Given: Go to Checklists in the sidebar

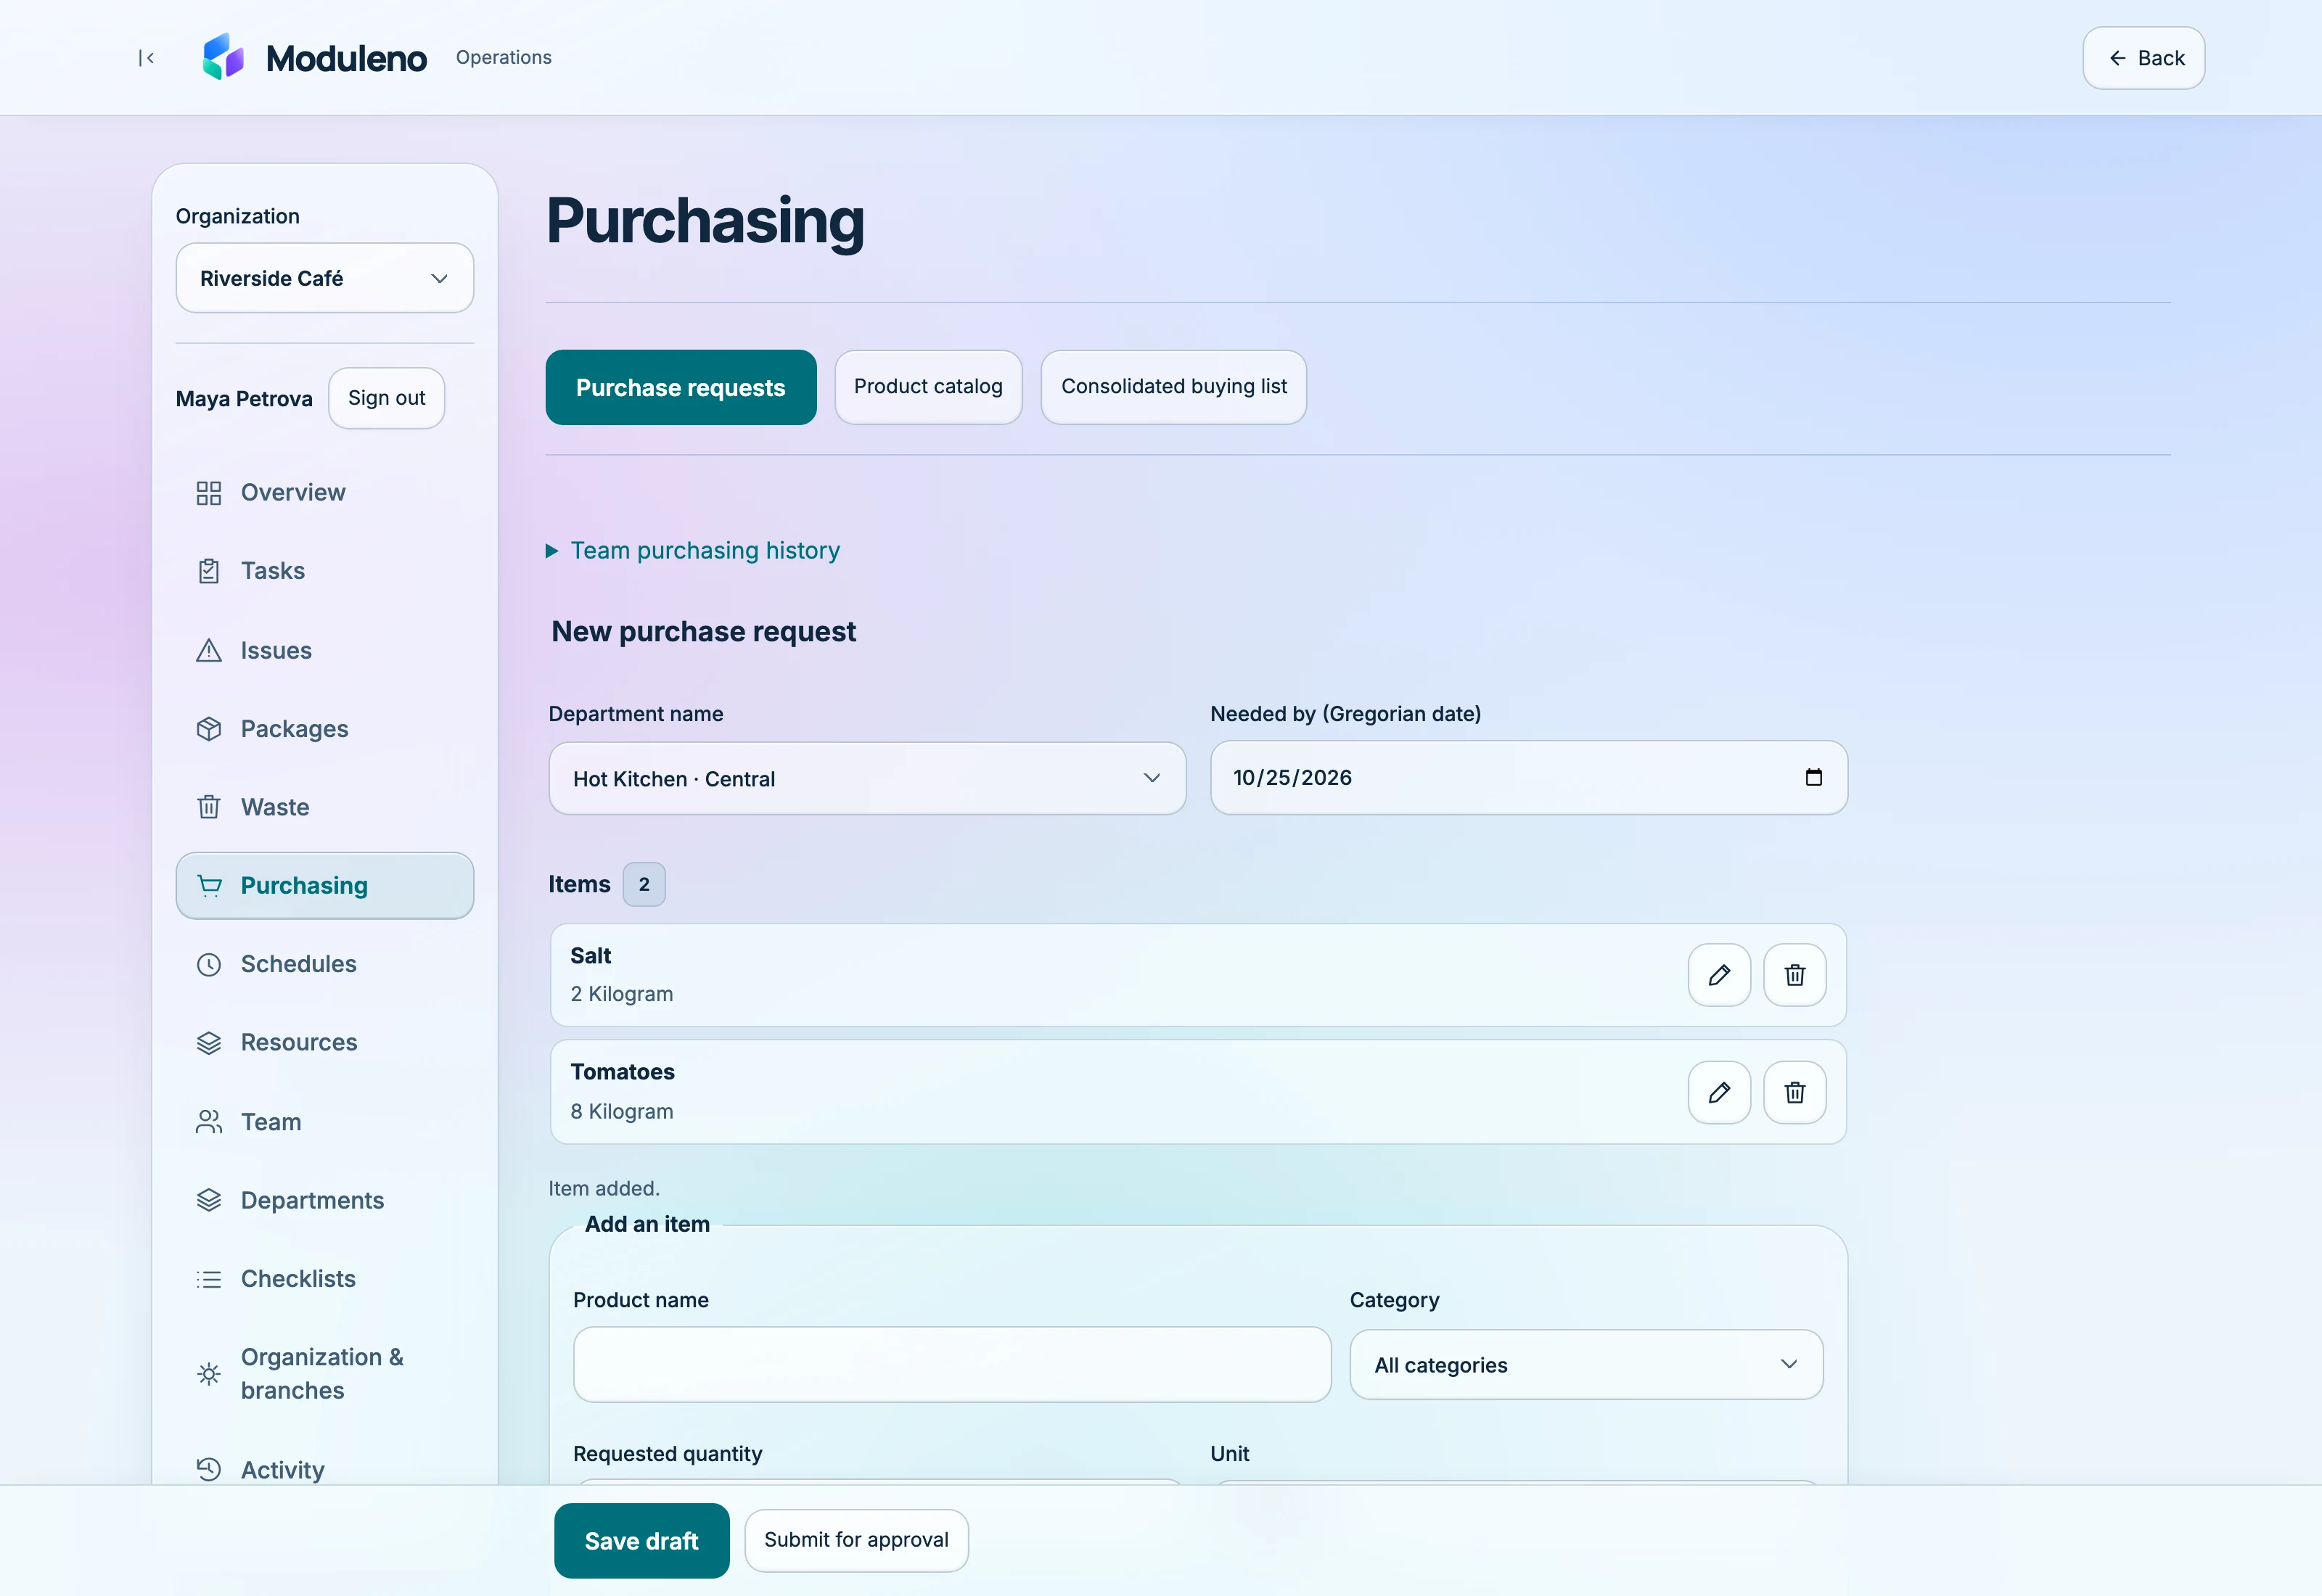Looking at the screenshot, I should (x=325, y=1279).
